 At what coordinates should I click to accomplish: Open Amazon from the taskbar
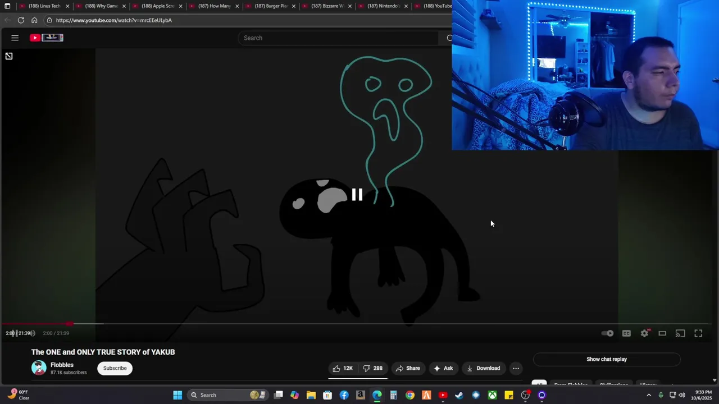(x=361, y=395)
